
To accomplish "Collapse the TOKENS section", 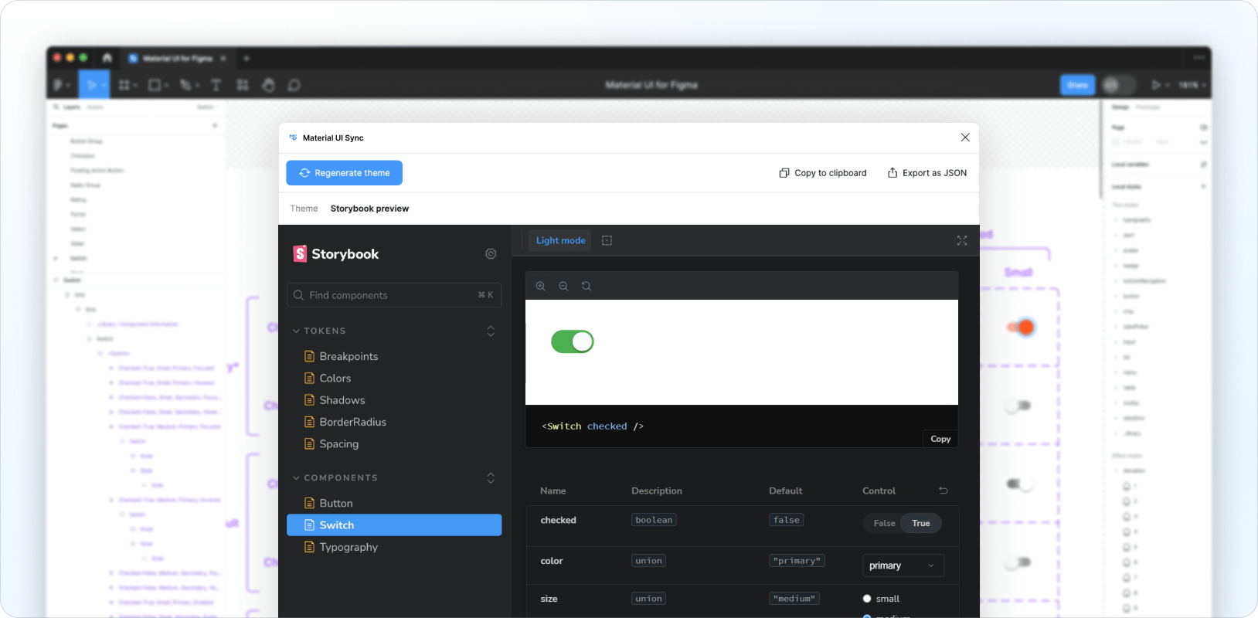I will tap(296, 331).
